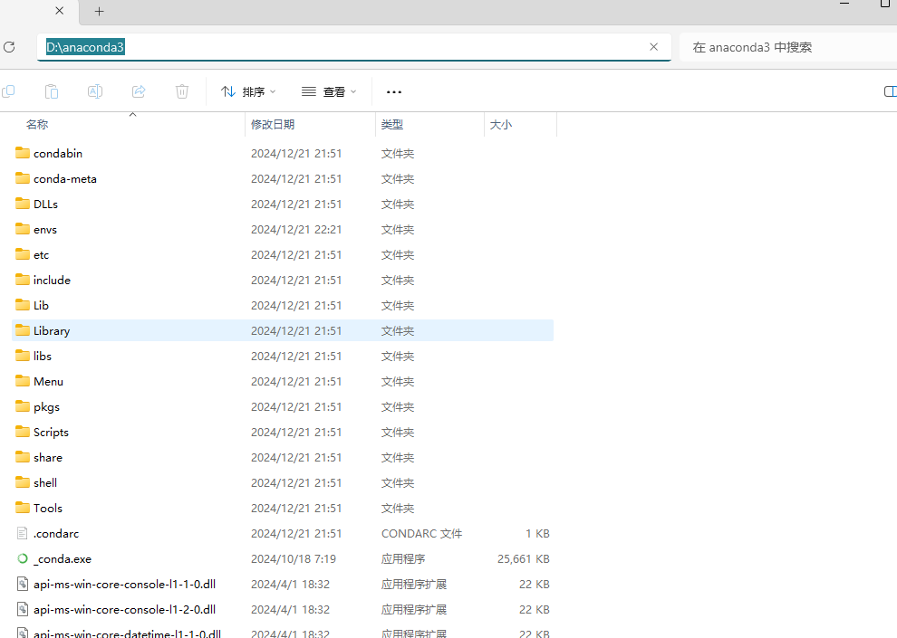
Task: Select the envs folder icon
Action: [23, 229]
